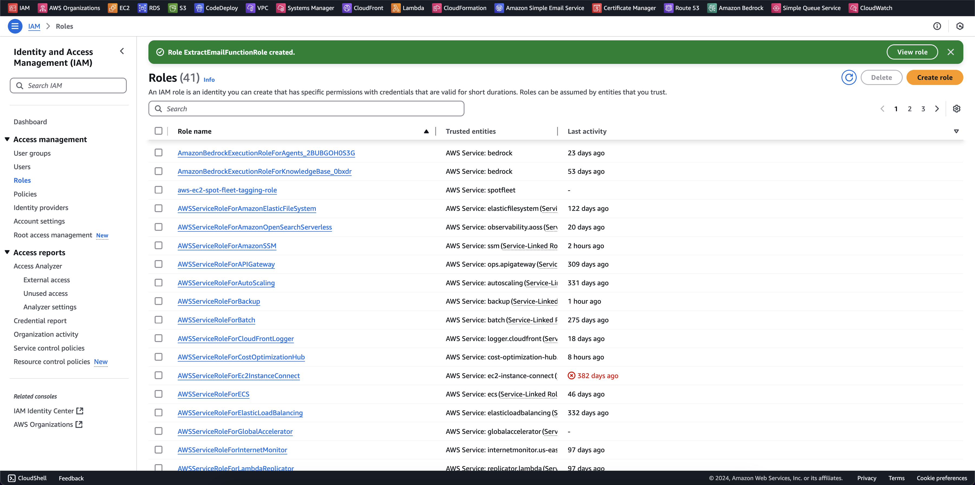This screenshot has height=485, width=975.
Task: Click the View role button
Action: tap(912, 52)
